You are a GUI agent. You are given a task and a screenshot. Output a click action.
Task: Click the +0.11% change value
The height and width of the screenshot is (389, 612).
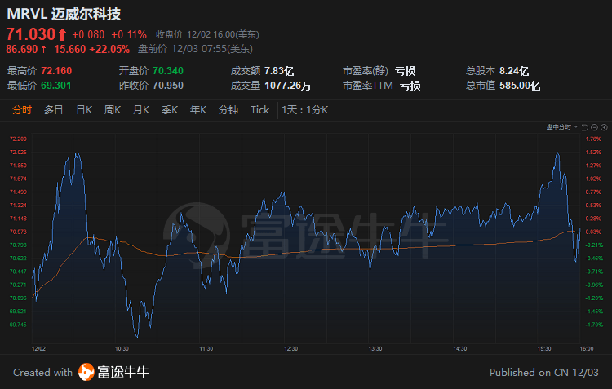point(129,35)
